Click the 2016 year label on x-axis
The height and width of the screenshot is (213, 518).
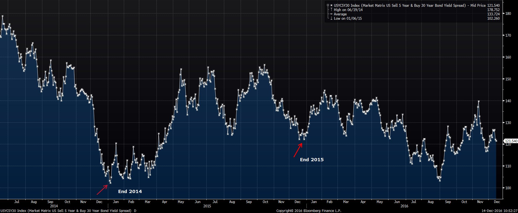click(404, 206)
